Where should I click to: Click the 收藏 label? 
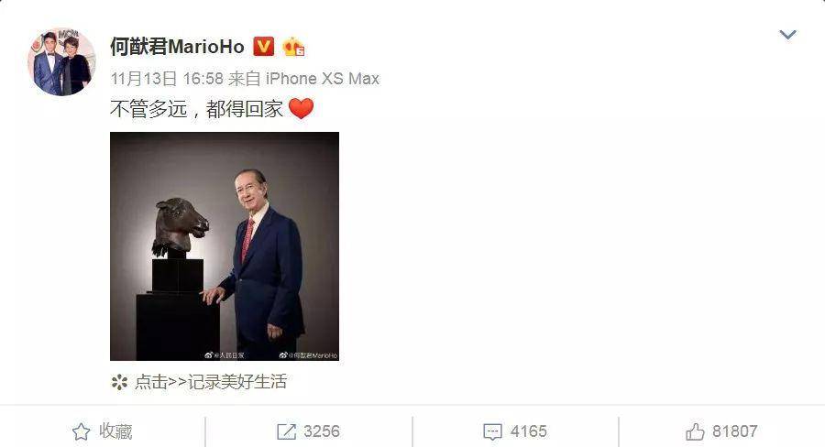pos(115,431)
